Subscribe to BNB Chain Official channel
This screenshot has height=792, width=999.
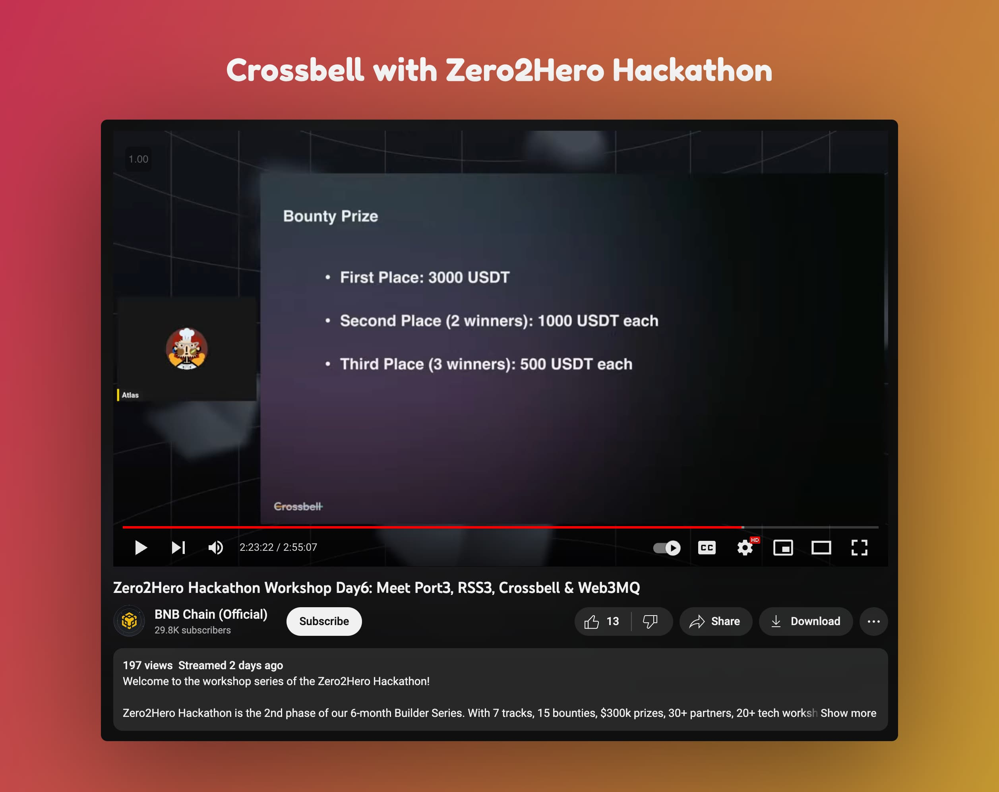324,621
